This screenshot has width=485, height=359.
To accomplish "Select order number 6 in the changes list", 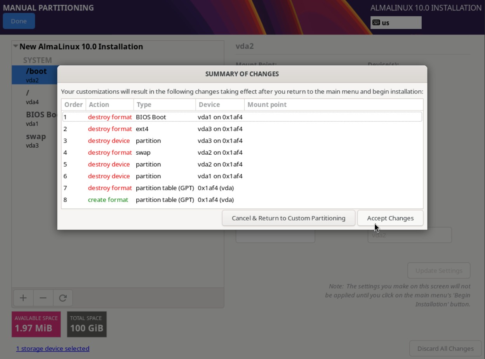I will tap(65, 176).
